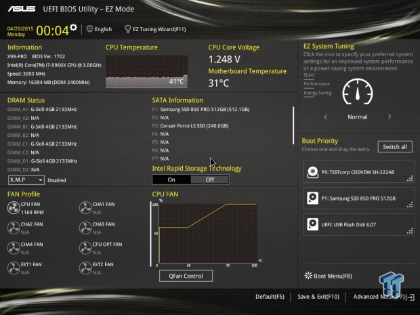
Task: Click the disk icon for UEFI USB Flash Disk
Action: 312,224
